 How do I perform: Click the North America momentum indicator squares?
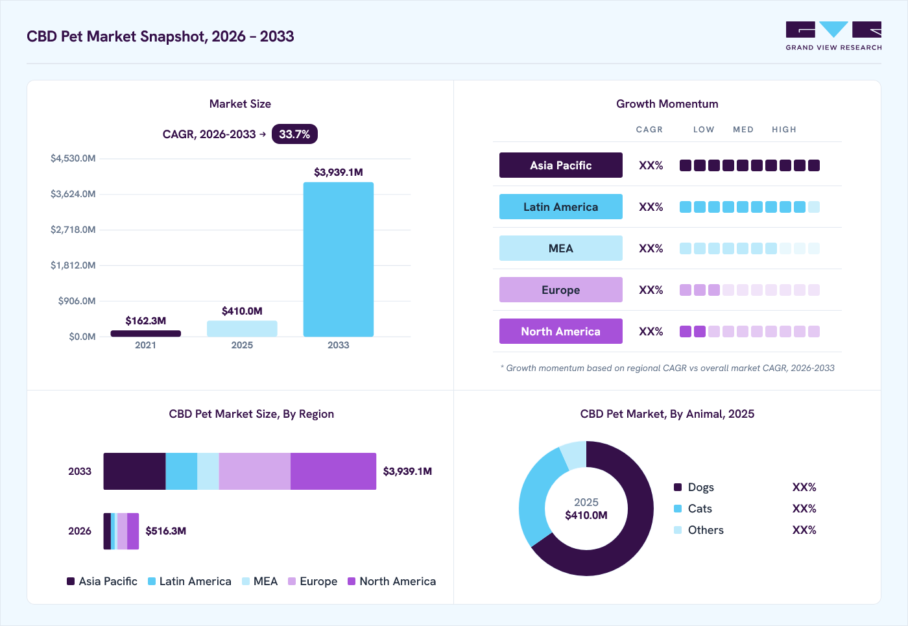tap(750, 331)
